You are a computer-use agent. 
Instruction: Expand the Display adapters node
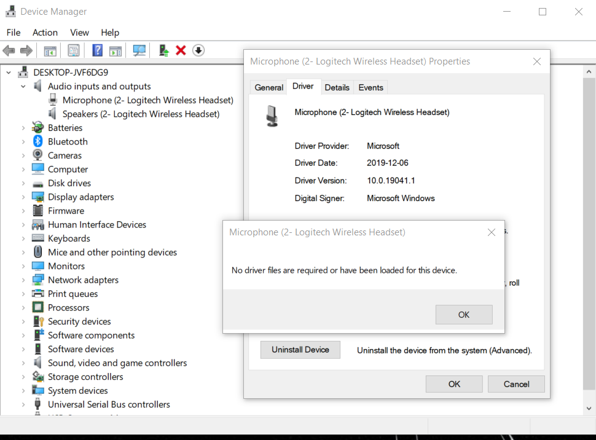[23, 197]
